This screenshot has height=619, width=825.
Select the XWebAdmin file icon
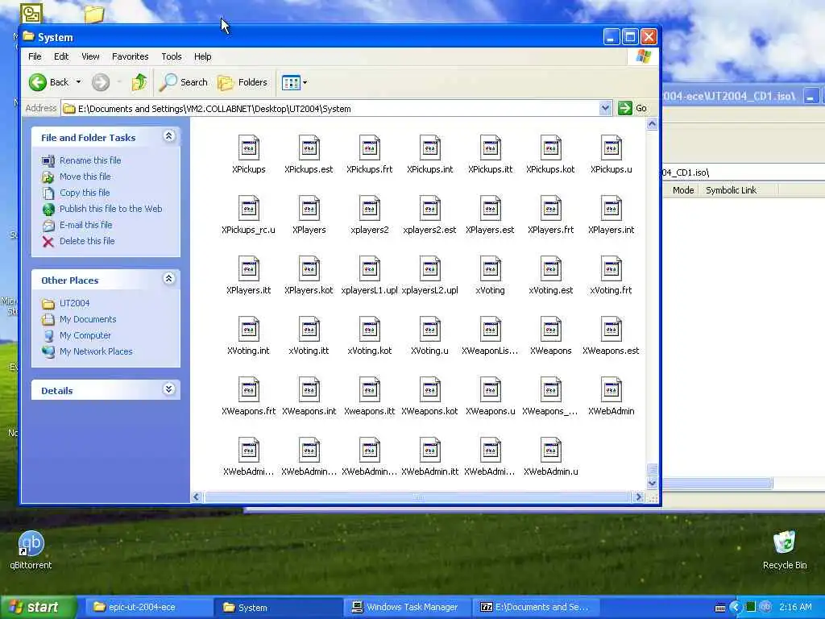[x=611, y=390]
